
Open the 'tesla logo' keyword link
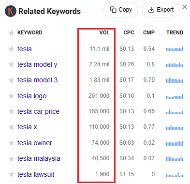[32, 96]
